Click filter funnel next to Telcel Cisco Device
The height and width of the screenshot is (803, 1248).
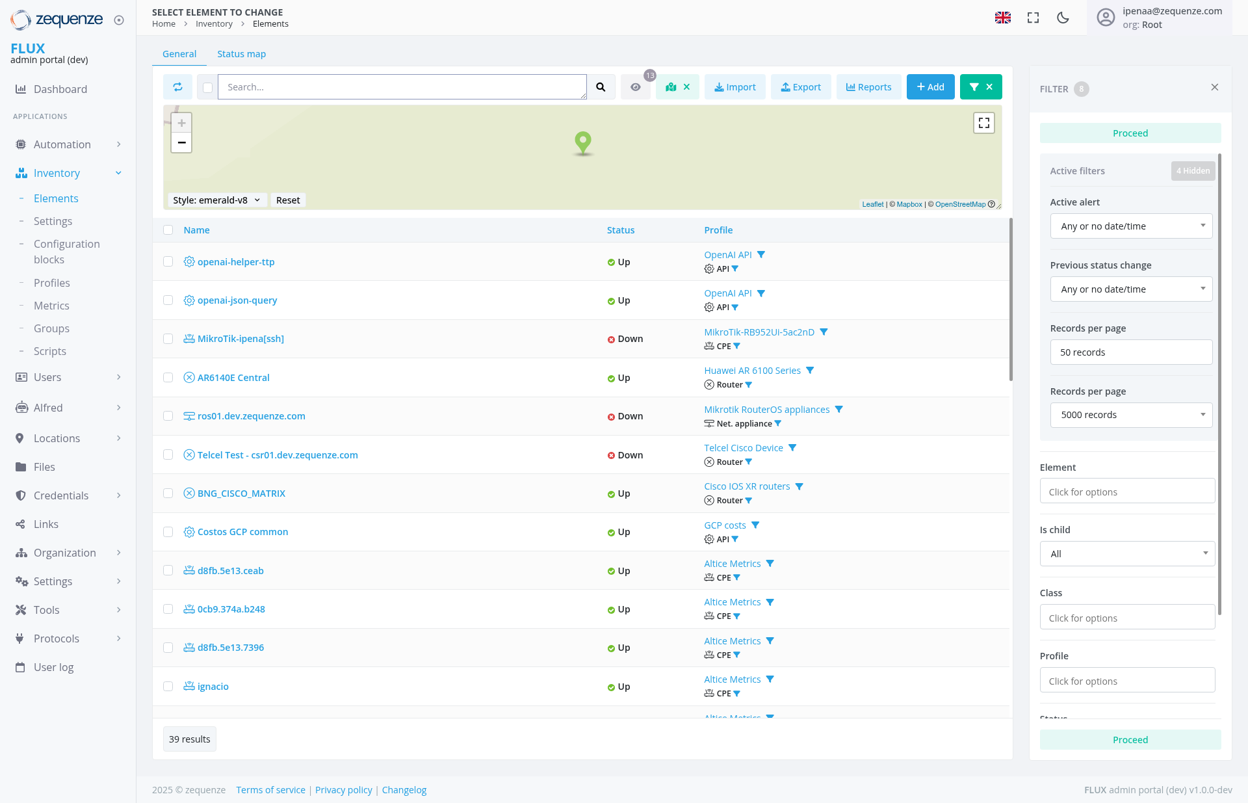click(x=792, y=448)
